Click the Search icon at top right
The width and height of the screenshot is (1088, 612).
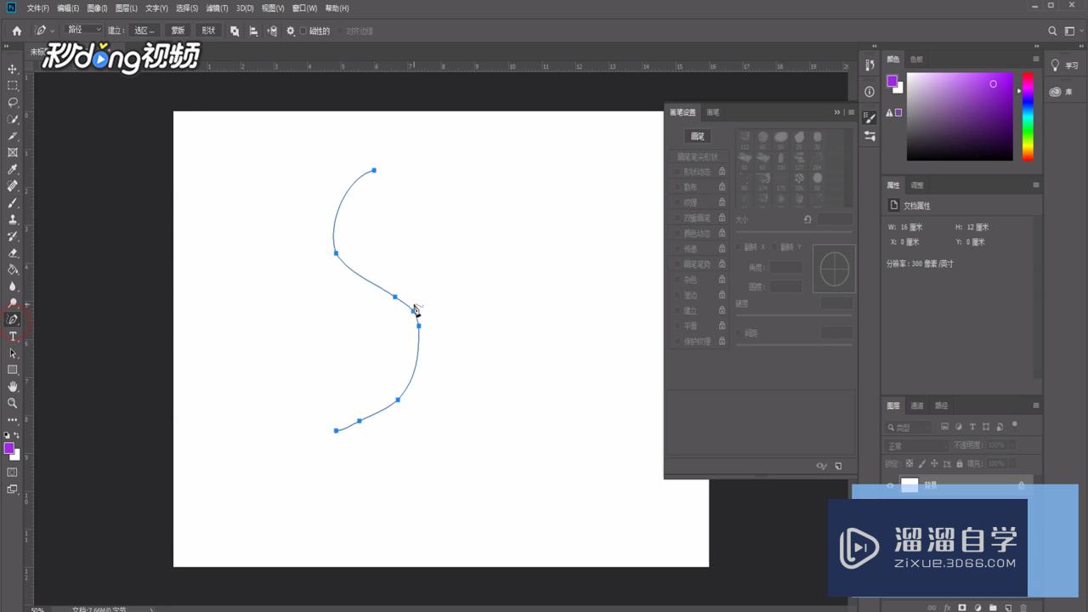(1052, 31)
